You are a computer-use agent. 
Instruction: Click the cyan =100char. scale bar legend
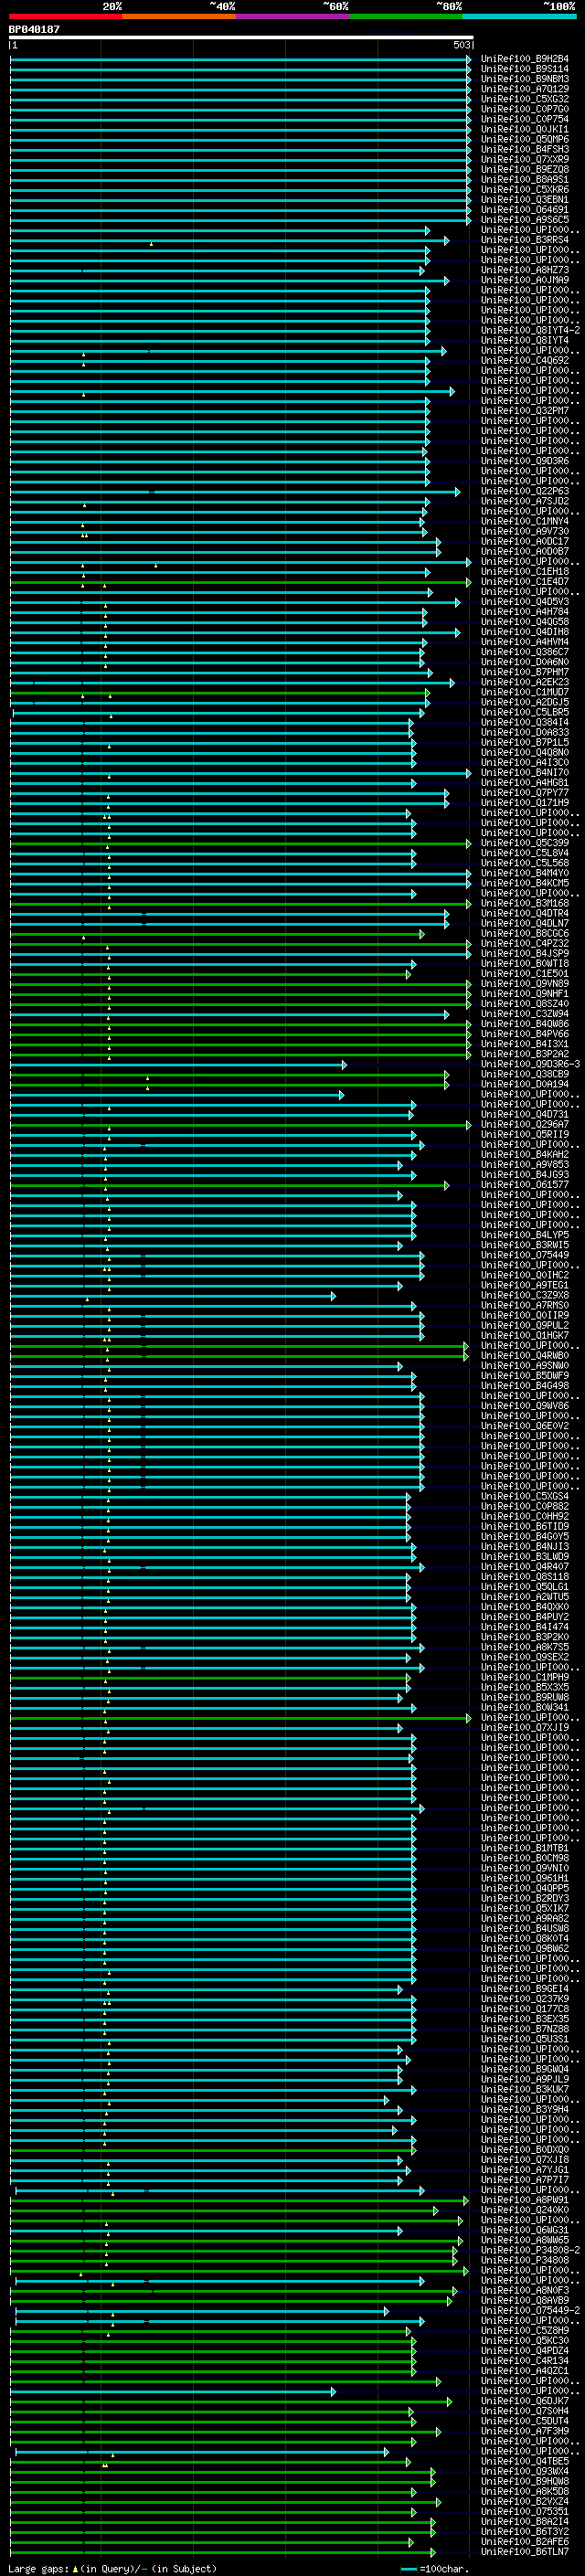tap(434, 2569)
